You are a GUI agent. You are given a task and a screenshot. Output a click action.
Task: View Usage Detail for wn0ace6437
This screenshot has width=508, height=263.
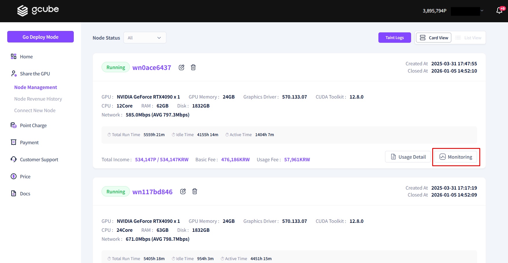[x=408, y=157]
